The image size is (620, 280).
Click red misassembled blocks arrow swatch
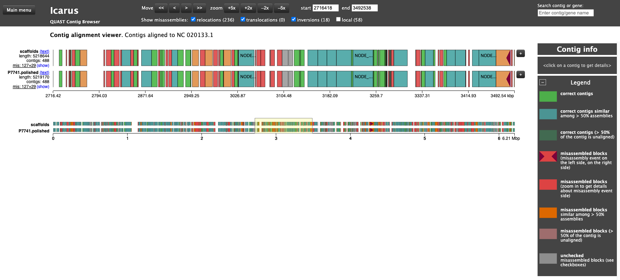tap(548, 156)
